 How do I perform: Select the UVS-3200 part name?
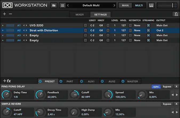(36, 26)
